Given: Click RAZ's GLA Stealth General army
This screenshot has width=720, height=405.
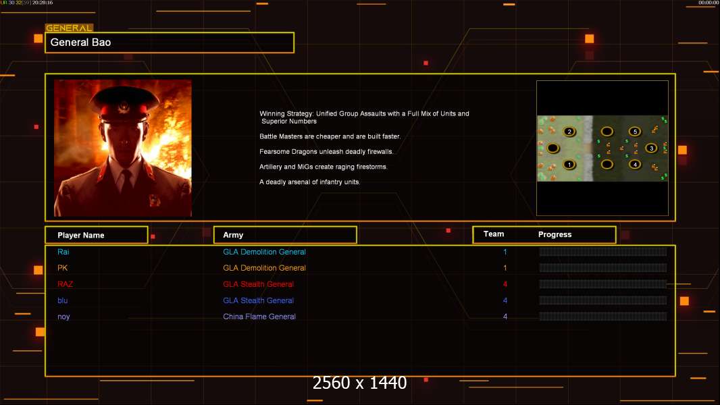Looking at the screenshot, I should [x=258, y=284].
